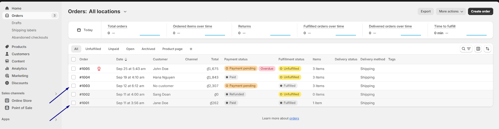
Task: Open Drafts in the sidebar
Action: (x=17, y=23)
